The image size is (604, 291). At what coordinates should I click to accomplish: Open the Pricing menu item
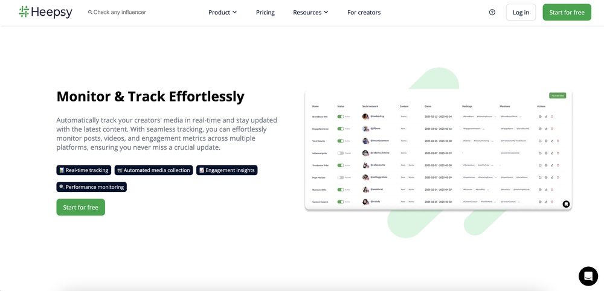[265, 12]
